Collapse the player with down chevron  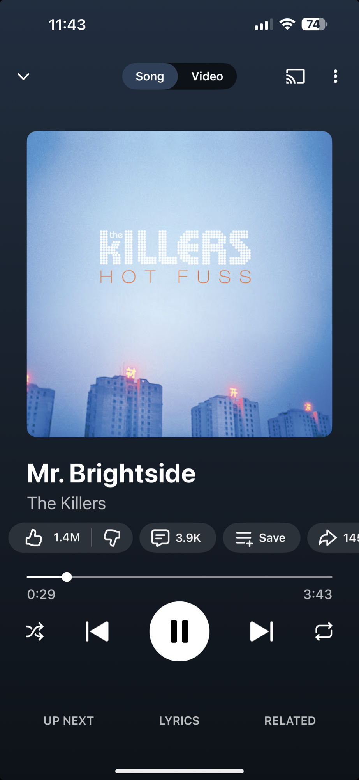point(24,76)
